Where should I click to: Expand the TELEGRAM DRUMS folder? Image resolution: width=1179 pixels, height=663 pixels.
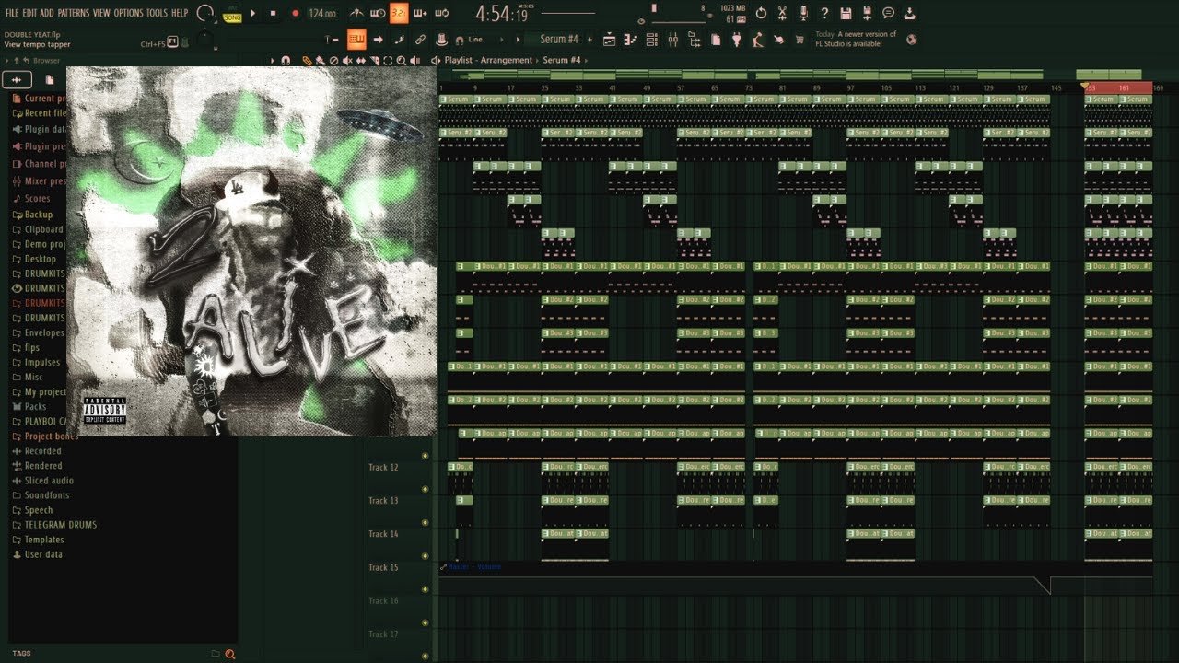60,525
